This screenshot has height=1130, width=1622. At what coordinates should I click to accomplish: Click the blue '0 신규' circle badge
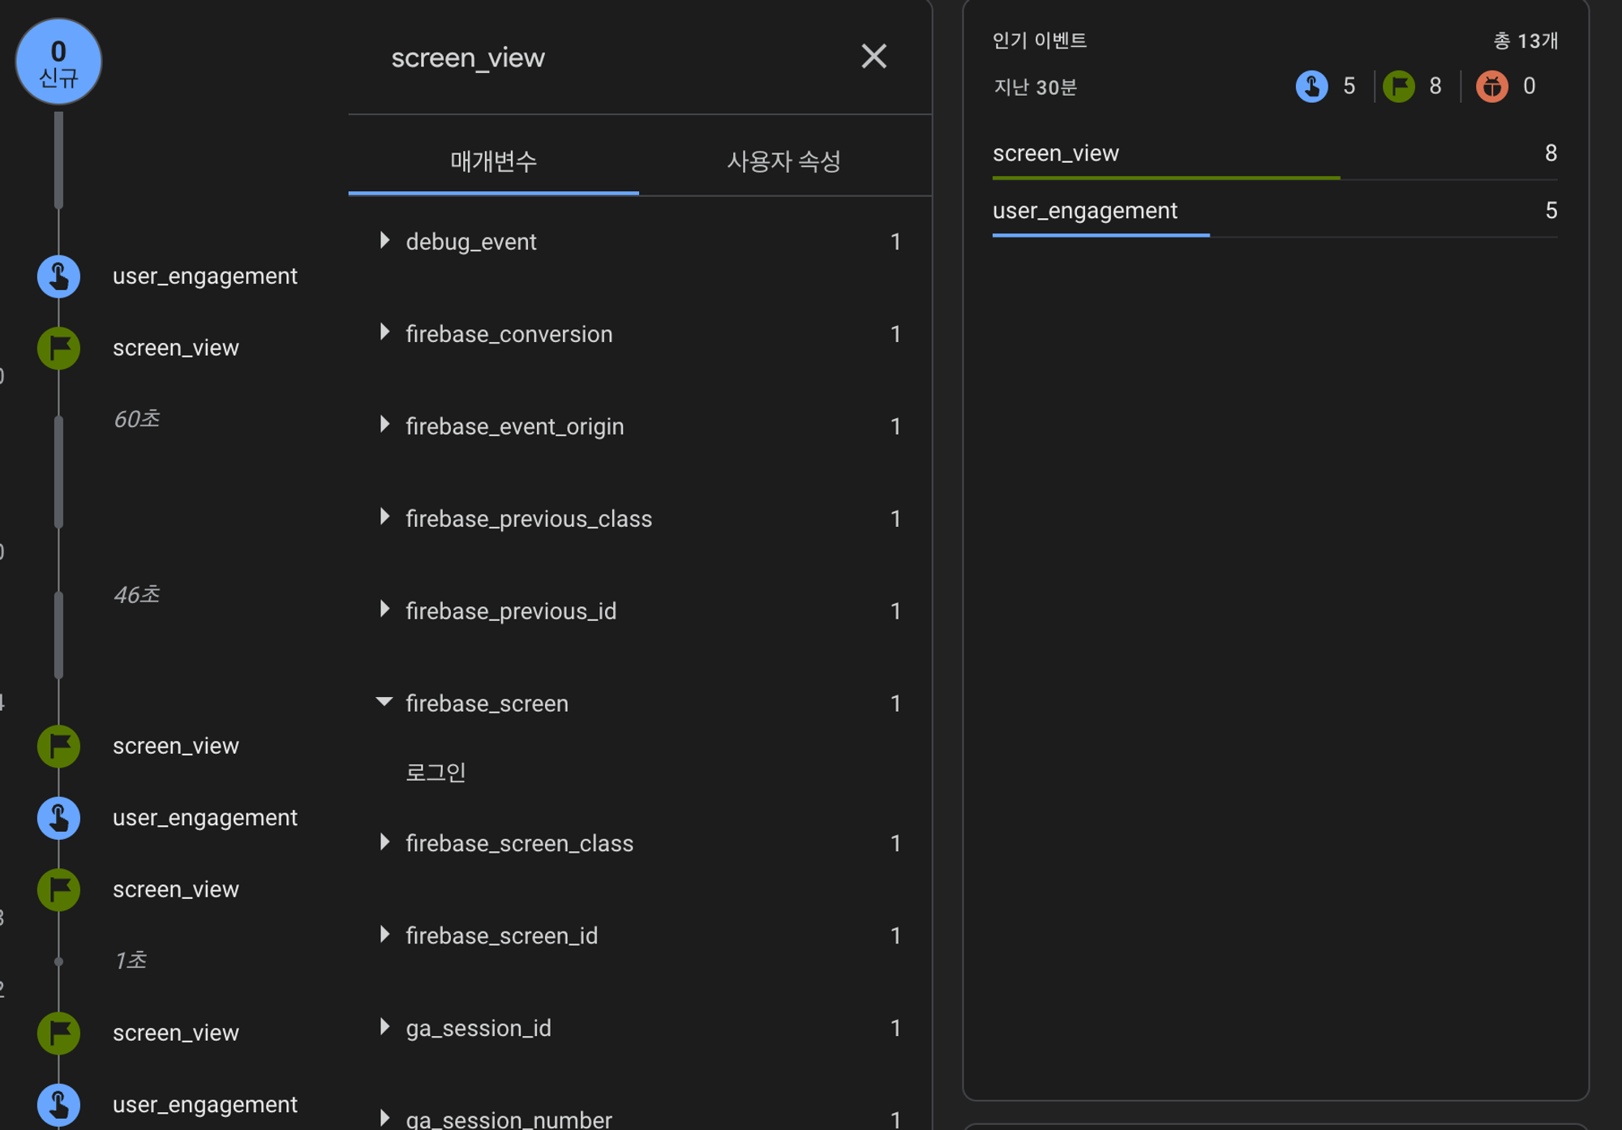tap(58, 62)
